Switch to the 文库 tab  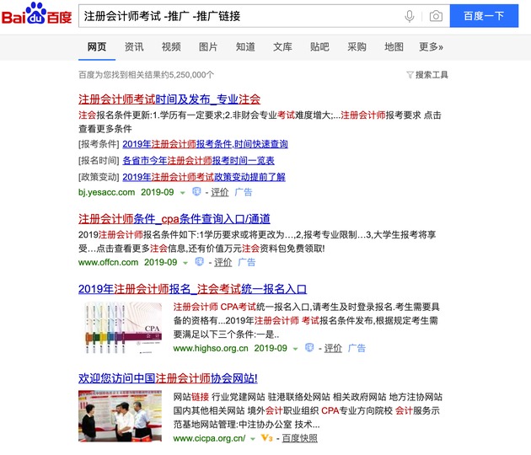tap(282, 46)
